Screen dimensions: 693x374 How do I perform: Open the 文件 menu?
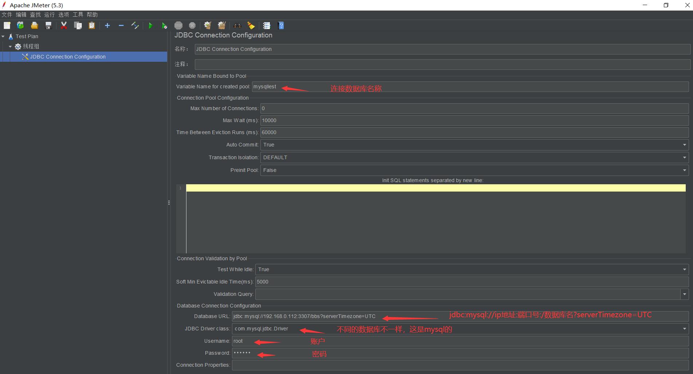point(7,15)
